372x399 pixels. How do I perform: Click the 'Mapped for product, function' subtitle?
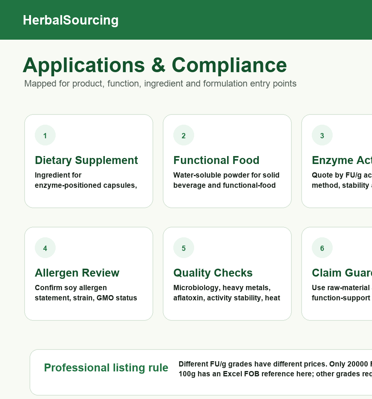pos(160,84)
